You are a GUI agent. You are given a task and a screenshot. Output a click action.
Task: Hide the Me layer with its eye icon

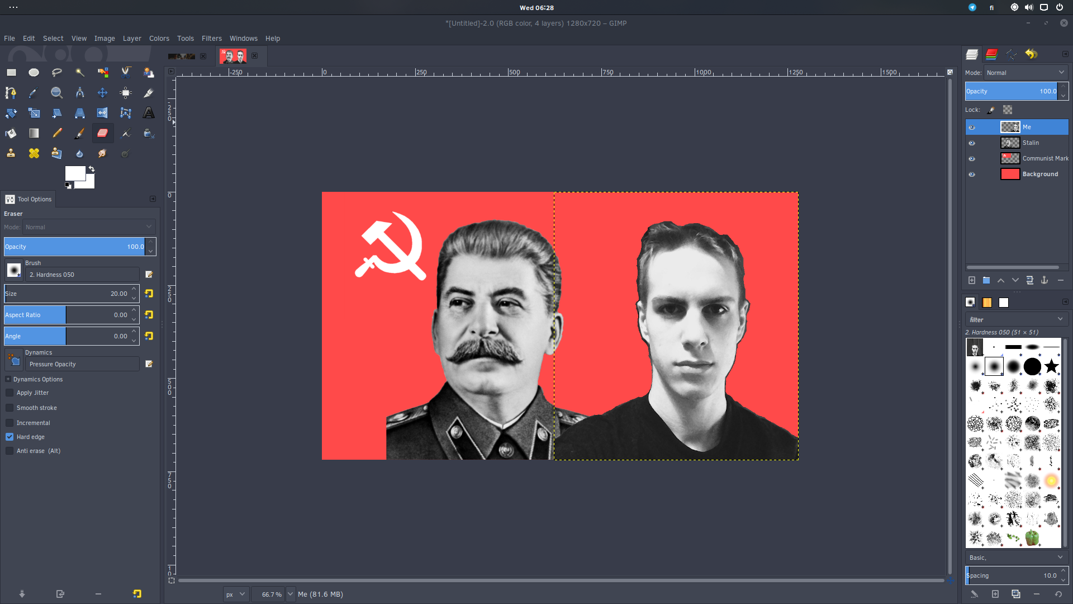972,128
